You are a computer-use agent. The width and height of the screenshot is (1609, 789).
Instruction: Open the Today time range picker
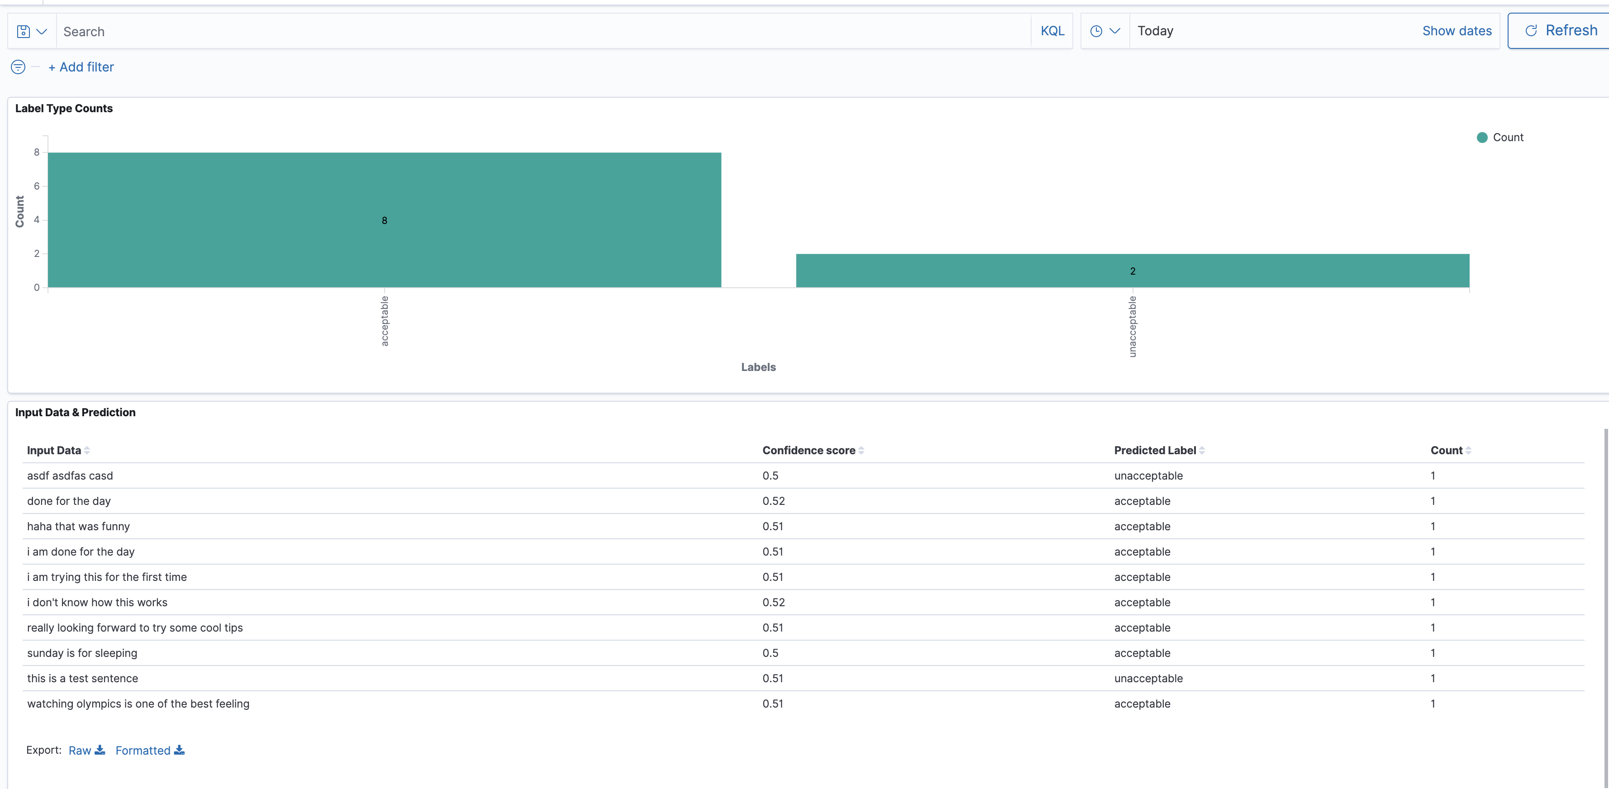point(1156,31)
